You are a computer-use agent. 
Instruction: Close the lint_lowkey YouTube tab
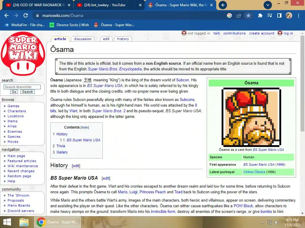pyautogui.click(x=140, y=5)
